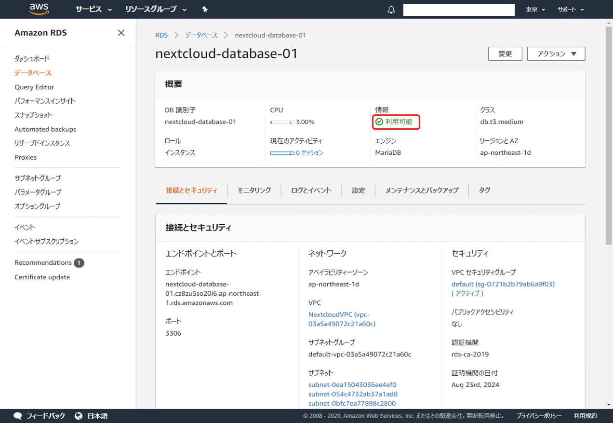Open パフォーマンスインサイト in sidebar
613x423 pixels.
pyautogui.click(x=45, y=101)
